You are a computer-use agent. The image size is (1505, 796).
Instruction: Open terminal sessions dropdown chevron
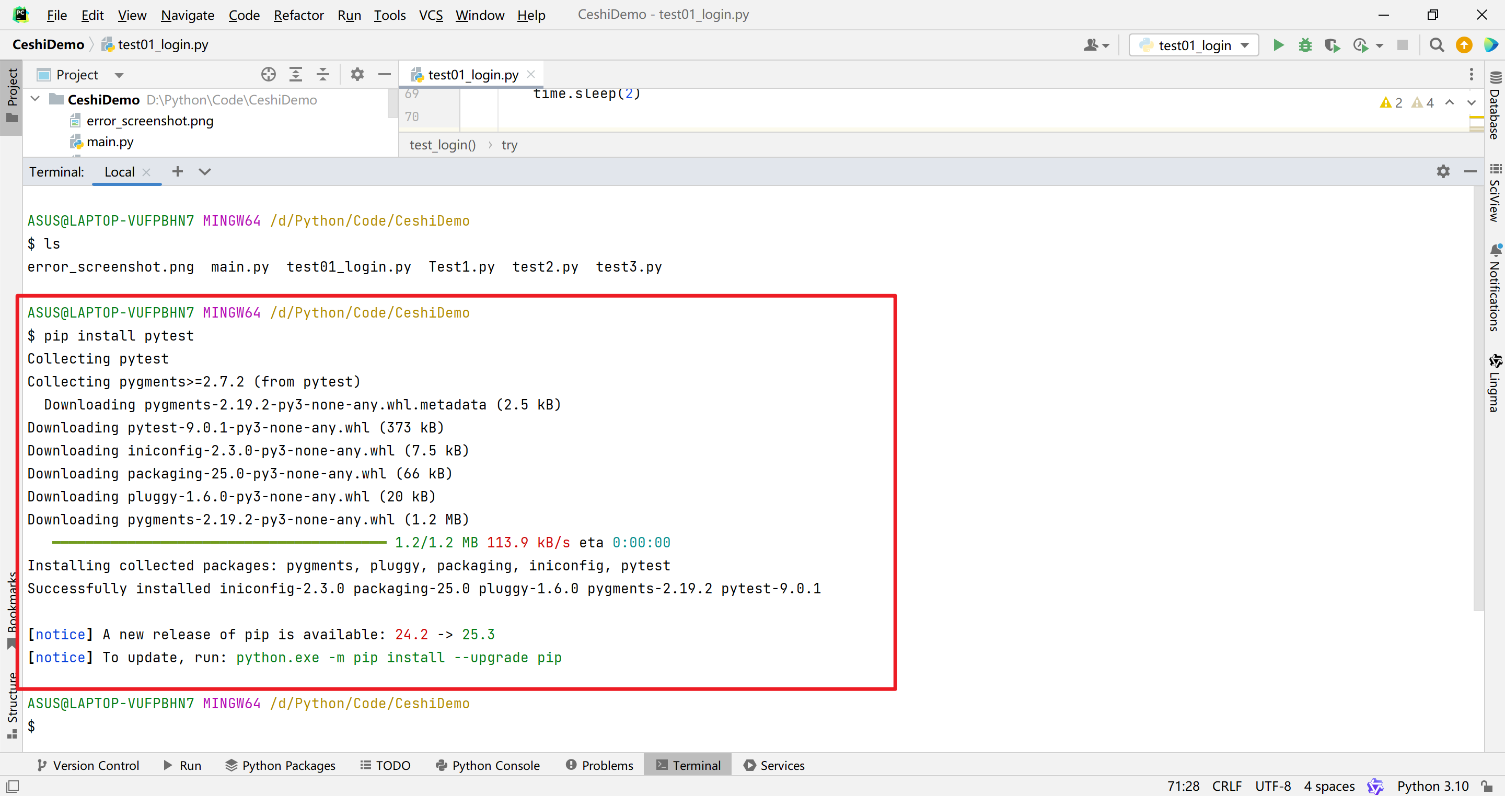point(204,171)
